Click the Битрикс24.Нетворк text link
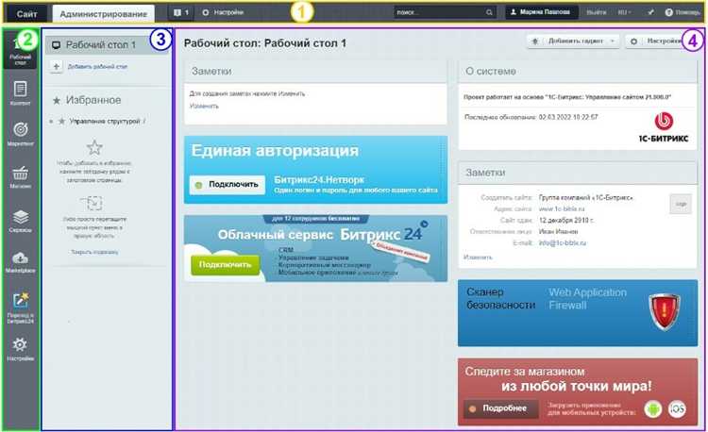 pyautogui.click(x=319, y=179)
